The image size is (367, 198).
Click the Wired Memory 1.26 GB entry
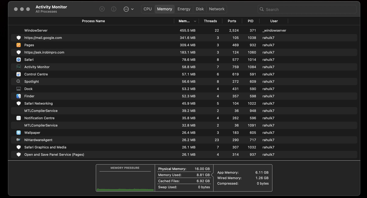click(x=243, y=178)
